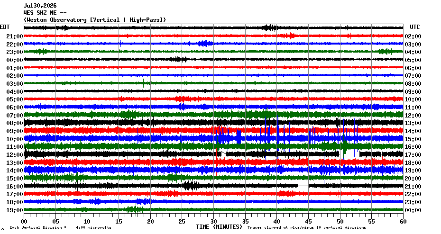Select the 22:00 label in the EDT column

coord(15,45)
